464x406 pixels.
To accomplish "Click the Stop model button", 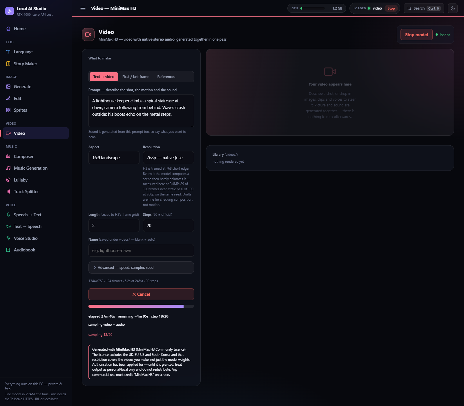I will [x=416, y=35].
